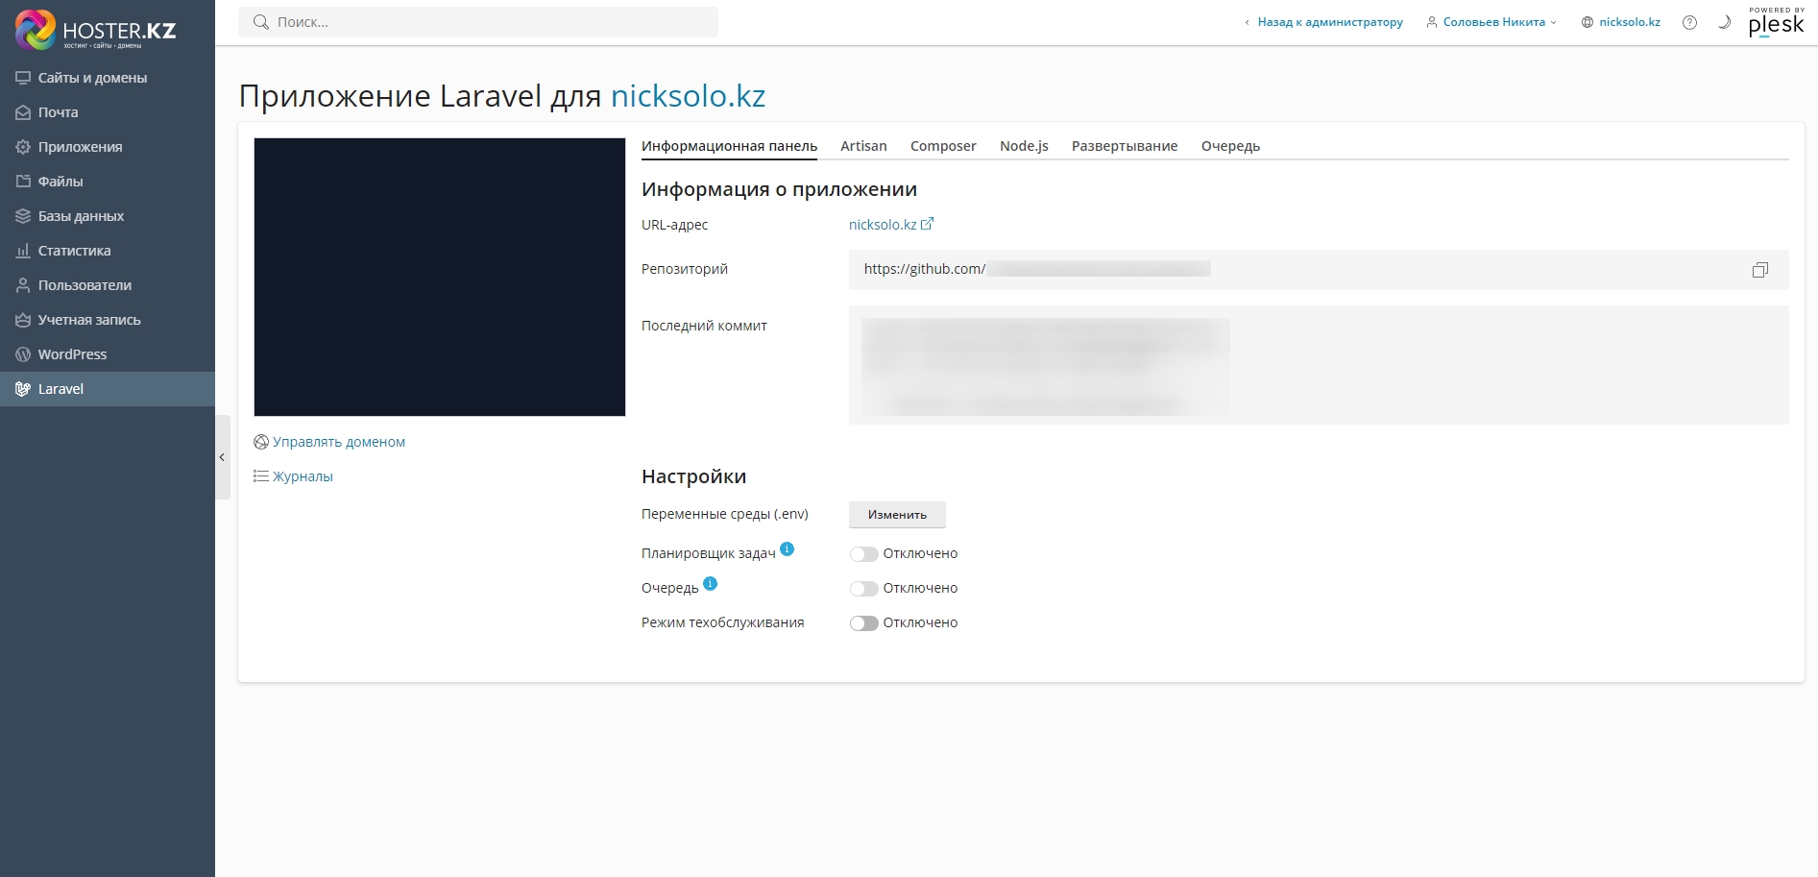The image size is (1818, 877).
Task: Open Файлы in sidebar
Action: tap(108, 182)
